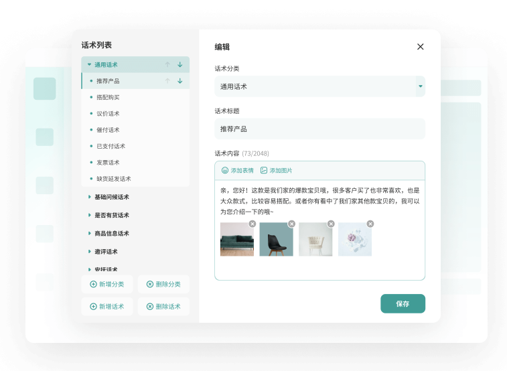Move 推荐产品 item up with arrow
This screenshot has width=507, height=371.
[167, 81]
